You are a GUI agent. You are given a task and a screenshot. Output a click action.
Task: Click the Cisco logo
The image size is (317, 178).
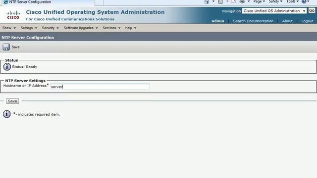pyautogui.click(x=13, y=15)
